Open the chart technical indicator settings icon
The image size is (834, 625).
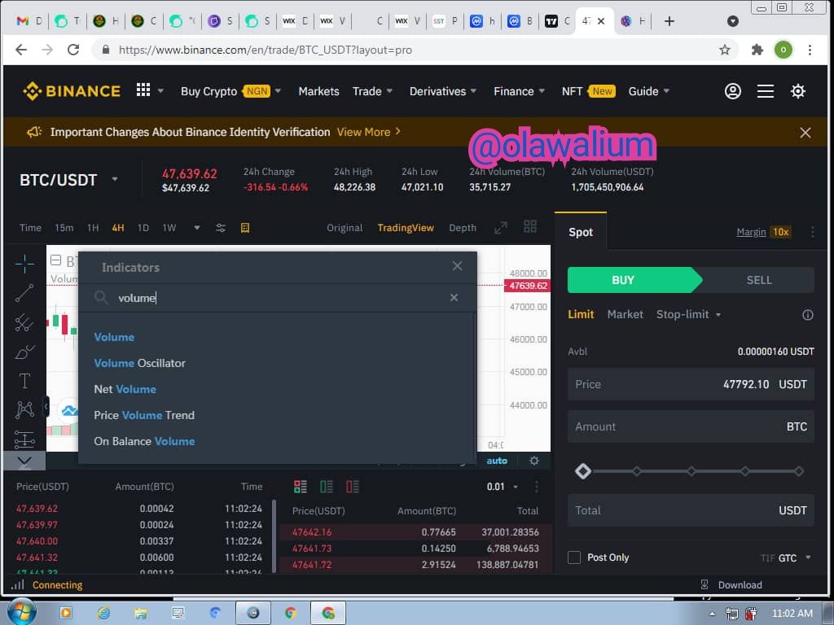pos(220,228)
